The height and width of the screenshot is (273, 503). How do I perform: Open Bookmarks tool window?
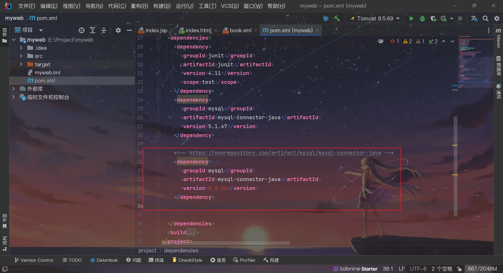tap(5, 221)
